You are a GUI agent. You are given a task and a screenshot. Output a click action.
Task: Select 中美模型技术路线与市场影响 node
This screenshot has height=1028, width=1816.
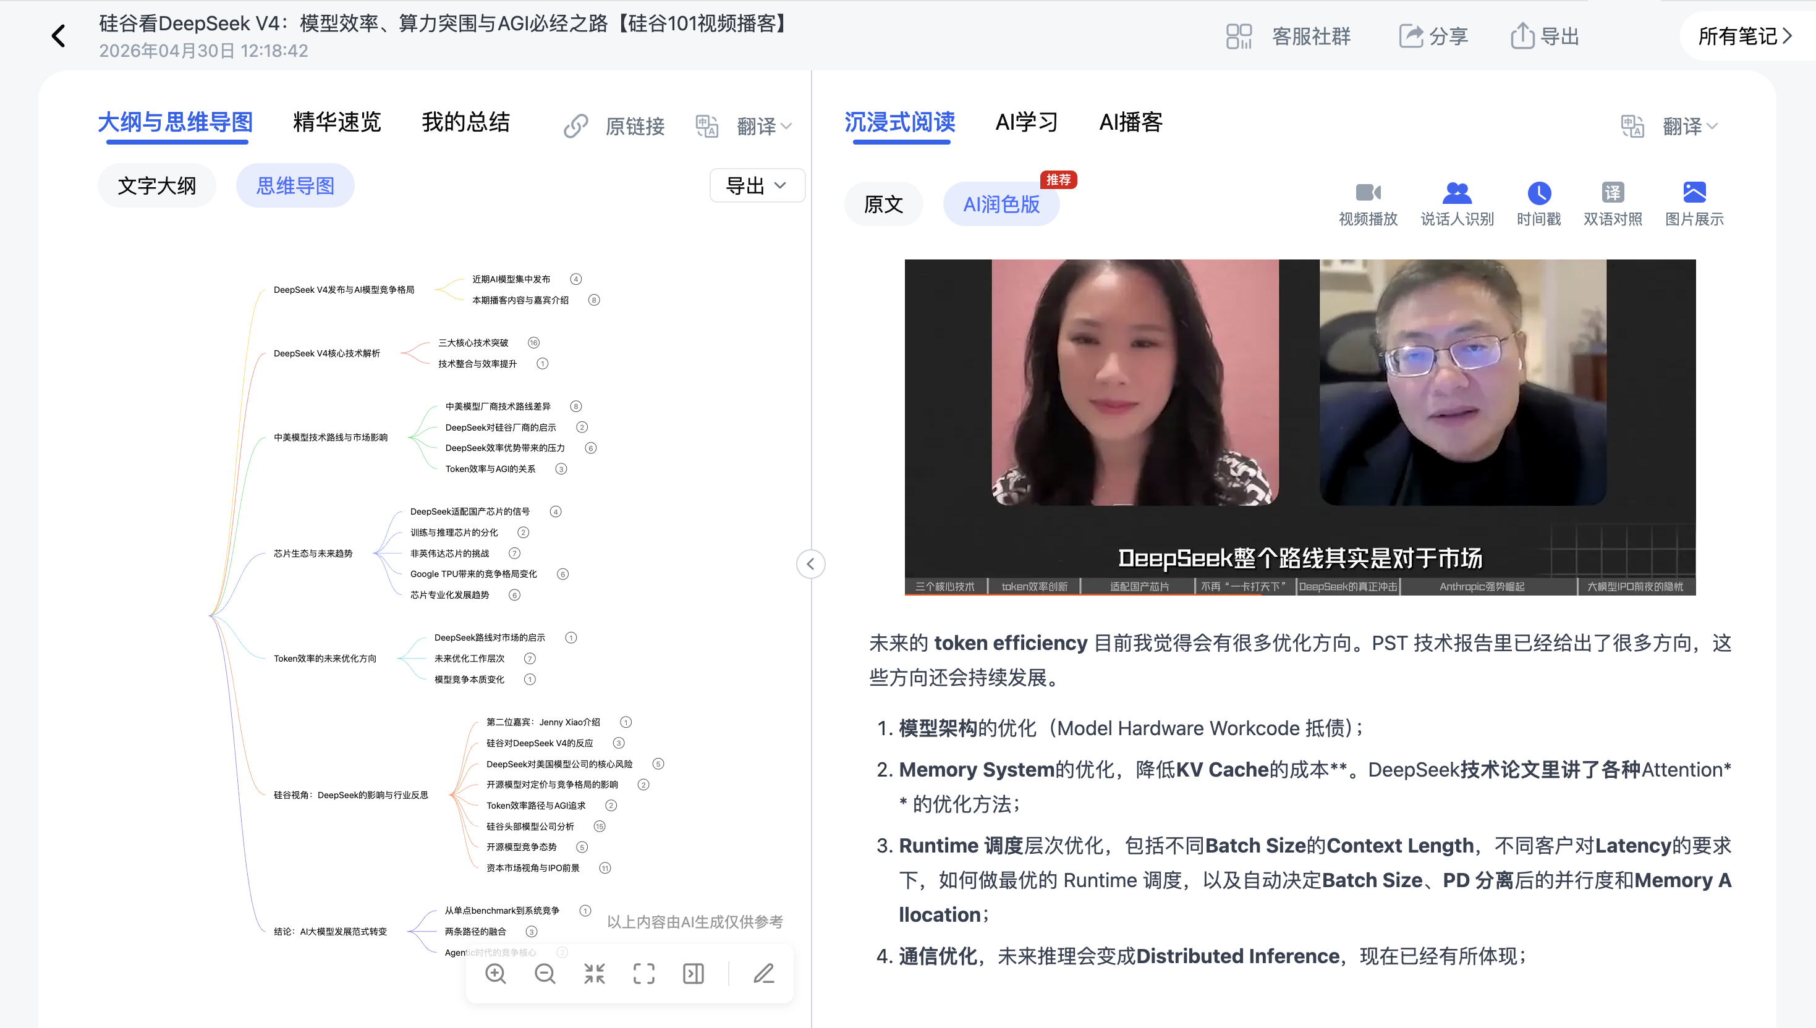pyautogui.click(x=331, y=438)
